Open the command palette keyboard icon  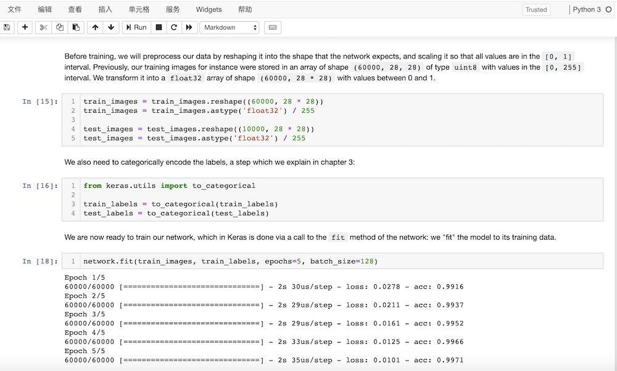click(273, 28)
